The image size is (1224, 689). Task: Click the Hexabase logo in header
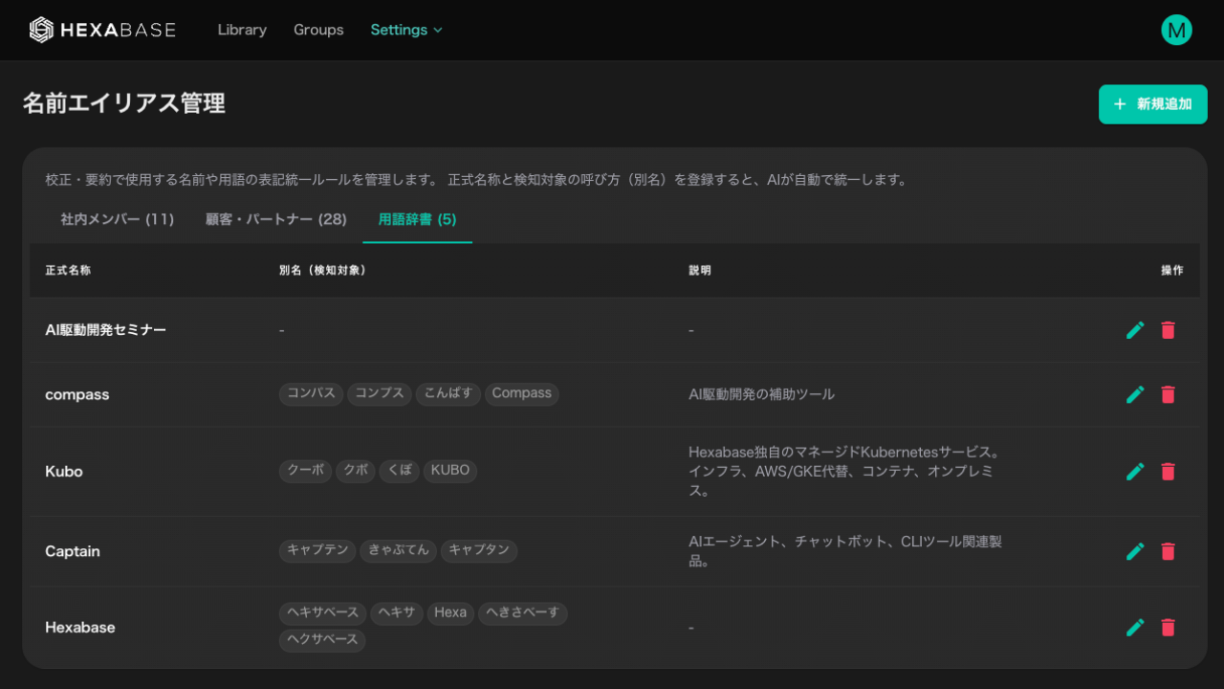[x=102, y=30]
